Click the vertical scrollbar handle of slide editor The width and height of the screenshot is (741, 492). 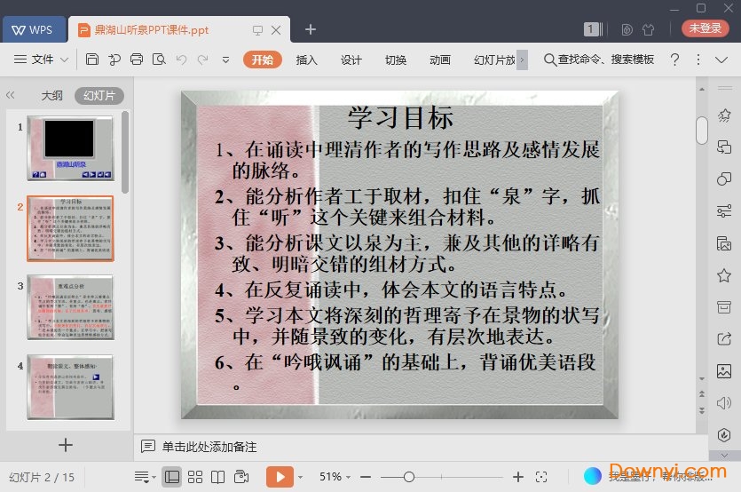pos(702,130)
